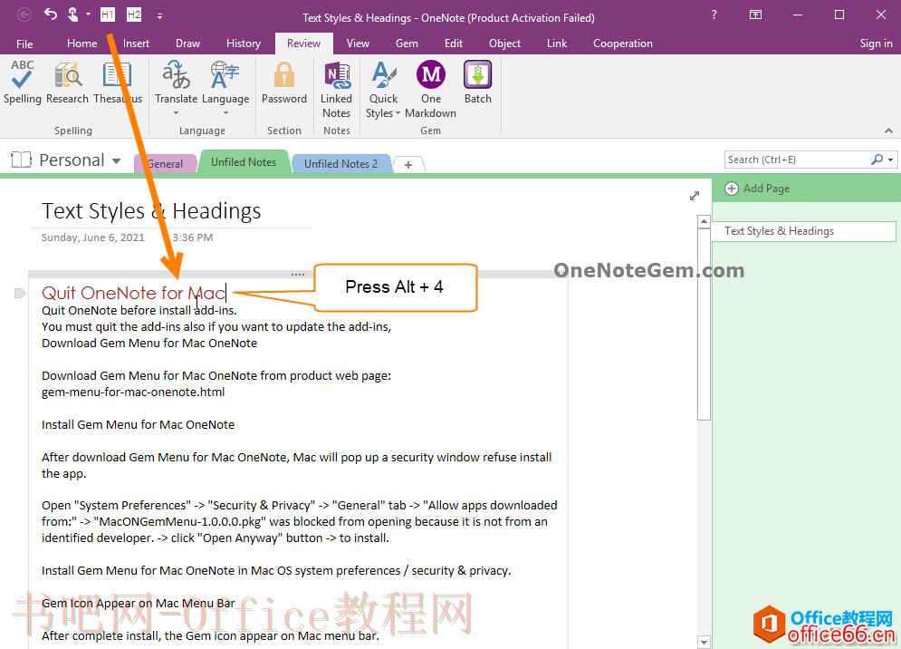Click line gem-menu-for-mac-onenote.html
The width and height of the screenshot is (901, 649).
[133, 392]
